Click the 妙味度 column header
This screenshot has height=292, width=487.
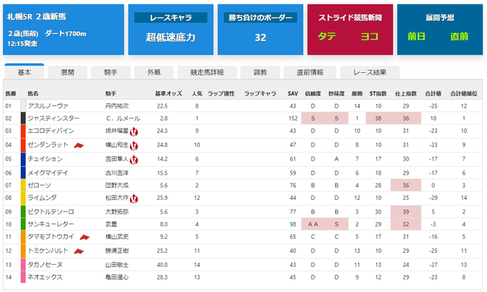(x=336, y=94)
